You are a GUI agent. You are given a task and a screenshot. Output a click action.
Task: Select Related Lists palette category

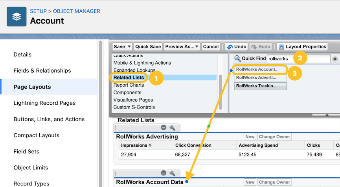tap(129, 78)
